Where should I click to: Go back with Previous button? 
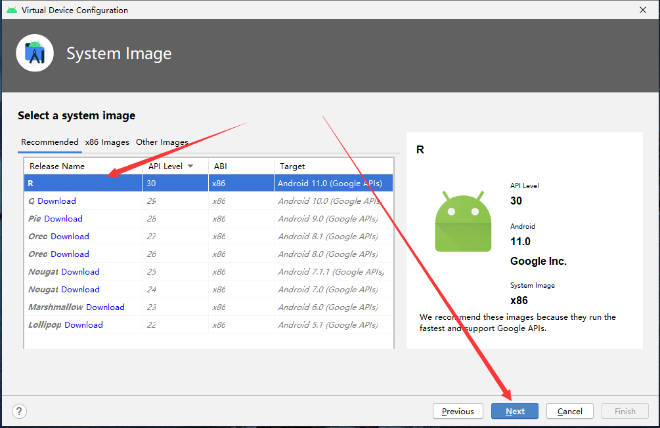458,411
